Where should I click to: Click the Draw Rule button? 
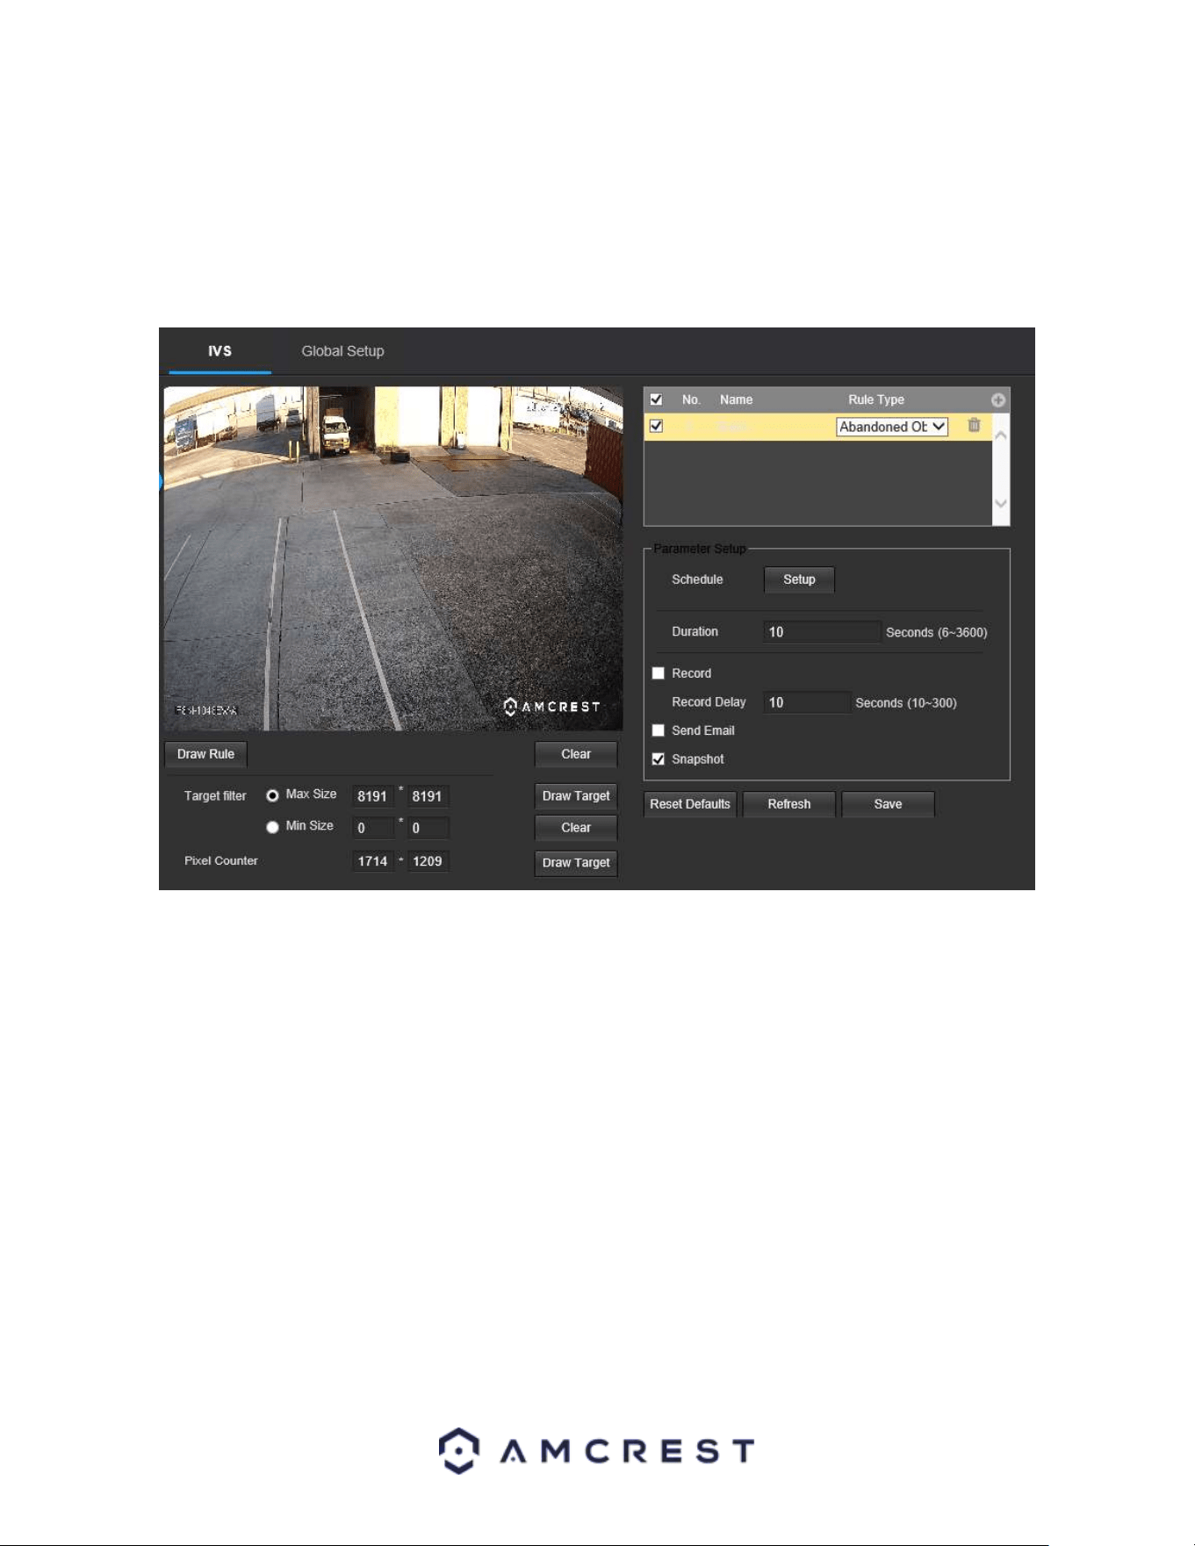(x=205, y=754)
